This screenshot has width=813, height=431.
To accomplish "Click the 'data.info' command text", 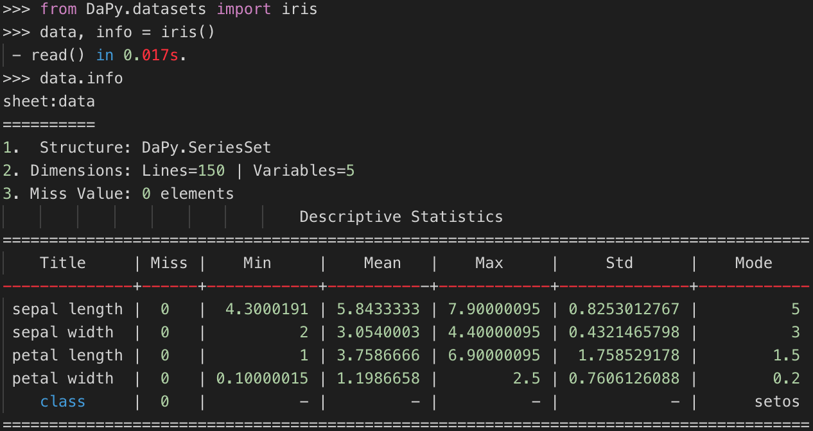I will point(81,78).
